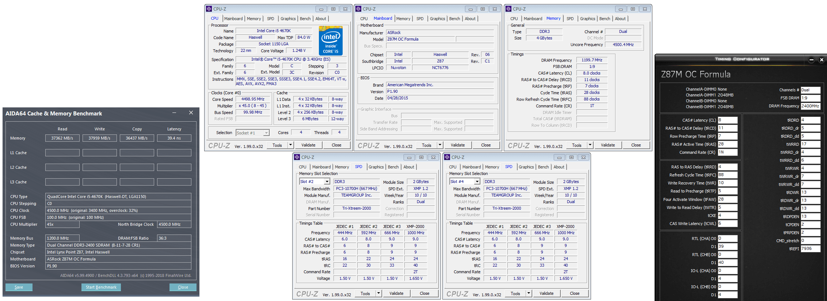Screen dimensions: 827x301
Task: Click the Channels # field showing Dual
Action: pos(811,90)
